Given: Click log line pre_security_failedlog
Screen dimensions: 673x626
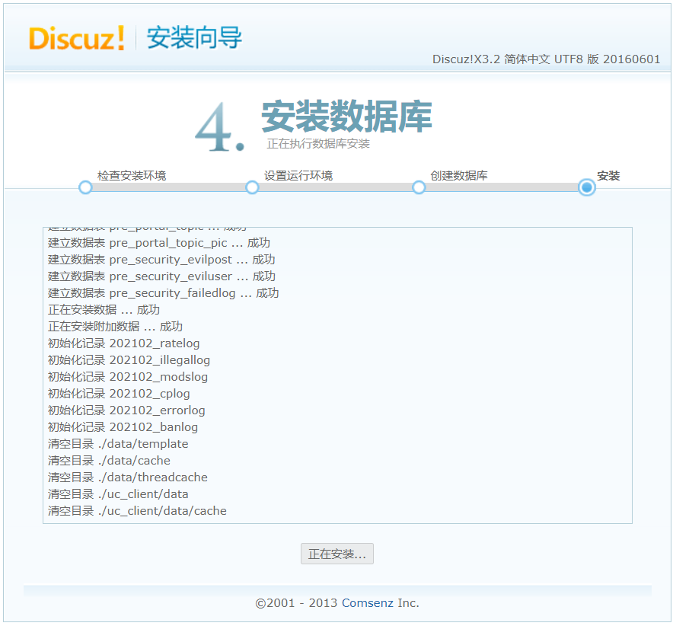Looking at the screenshot, I should [x=163, y=293].
